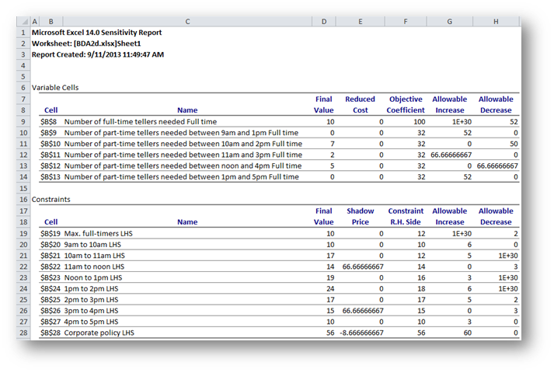Click the 9am and 1pm part-time tellers name
Screen dimensions: 554x373
(x=181, y=133)
